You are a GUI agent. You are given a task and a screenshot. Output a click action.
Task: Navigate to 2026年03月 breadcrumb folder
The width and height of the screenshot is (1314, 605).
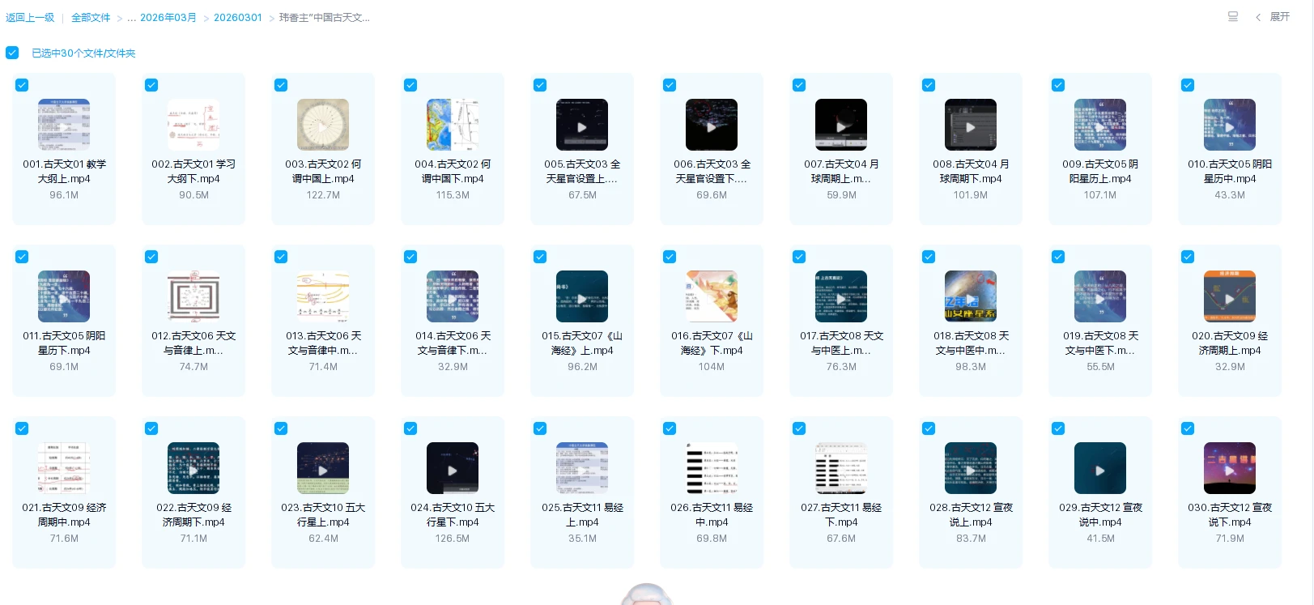click(x=168, y=17)
